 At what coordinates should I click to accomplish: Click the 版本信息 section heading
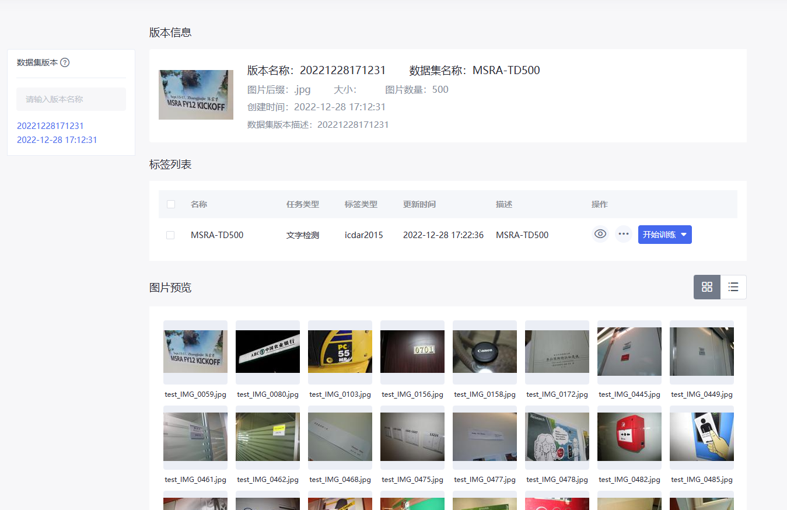click(x=170, y=33)
